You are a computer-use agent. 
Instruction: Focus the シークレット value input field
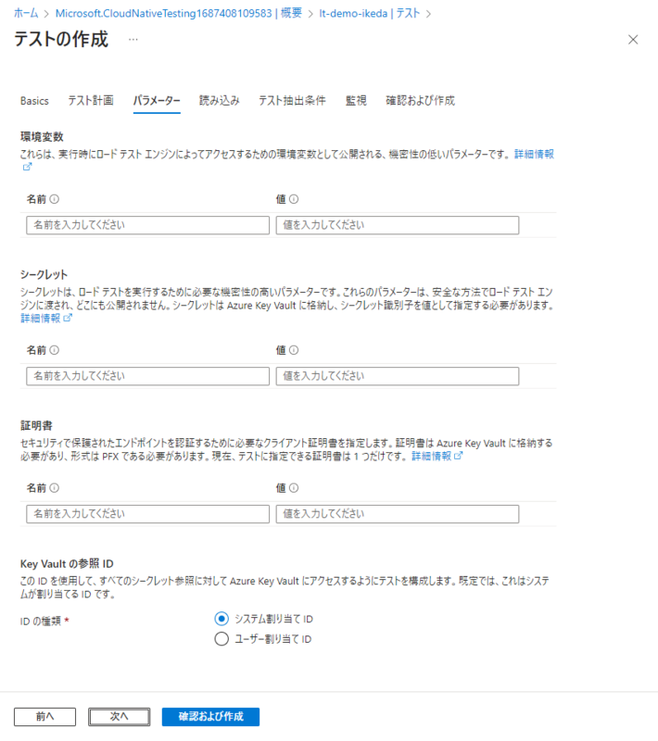(x=398, y=376)
